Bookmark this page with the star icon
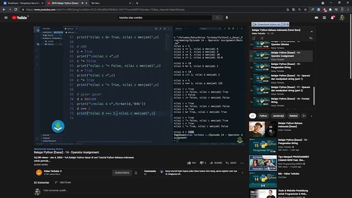 (305, 10)
